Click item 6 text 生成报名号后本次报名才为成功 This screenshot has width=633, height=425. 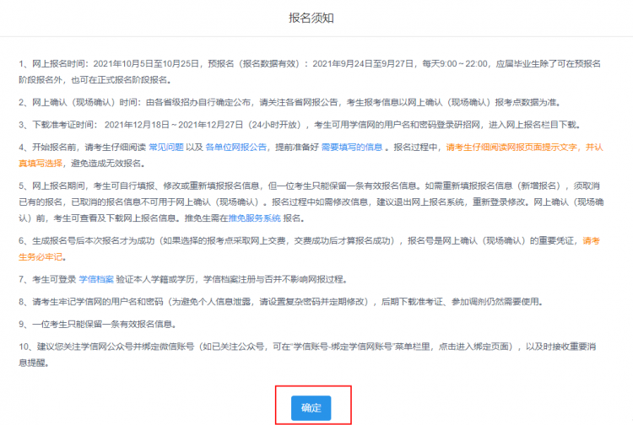[93, 240]
